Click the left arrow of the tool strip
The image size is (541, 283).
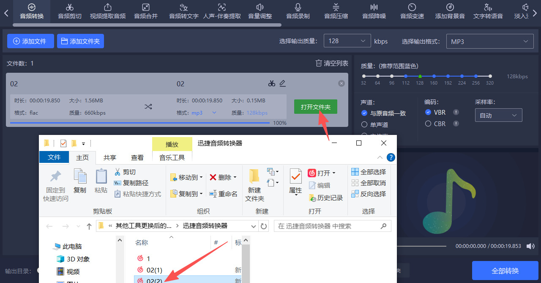pyautogui.click(x=6, y=13)
